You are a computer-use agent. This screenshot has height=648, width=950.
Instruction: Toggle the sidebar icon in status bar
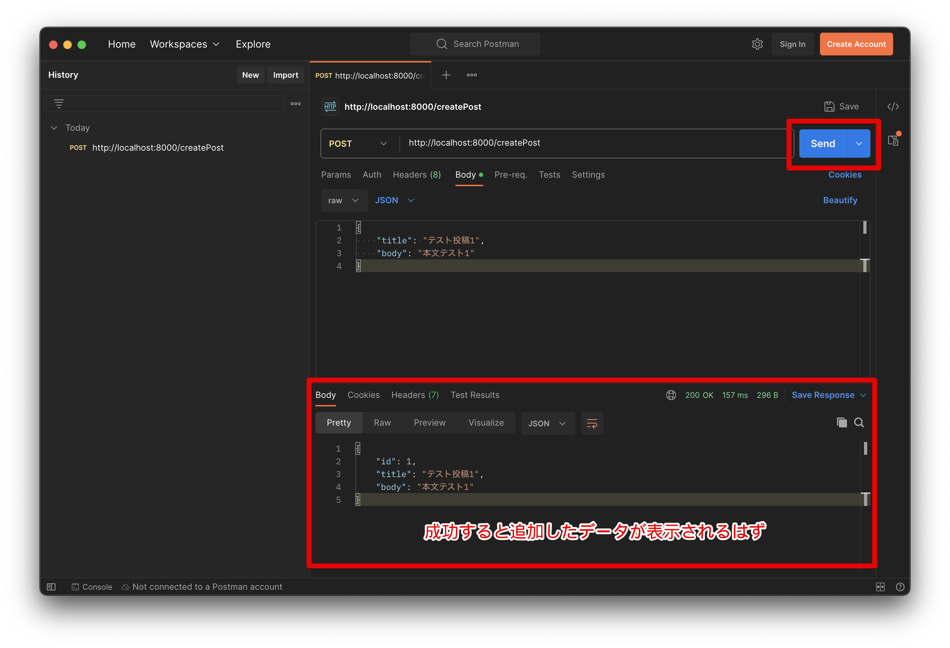click(x=51, y=587)
